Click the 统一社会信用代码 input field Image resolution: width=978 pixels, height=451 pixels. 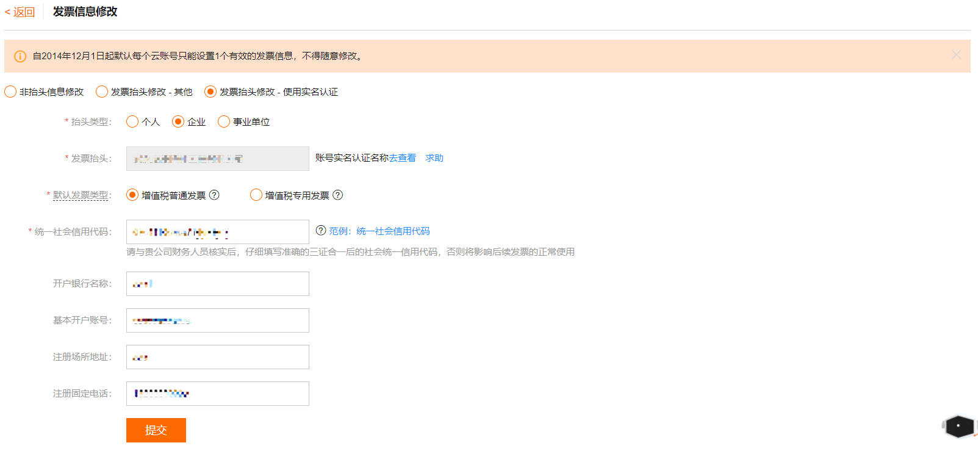(218, 232)
